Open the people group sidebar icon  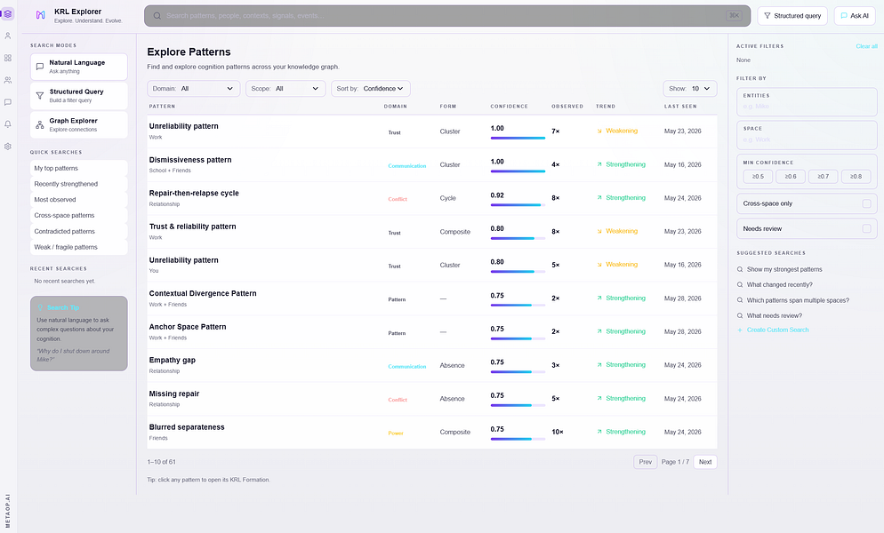(7, 80)
